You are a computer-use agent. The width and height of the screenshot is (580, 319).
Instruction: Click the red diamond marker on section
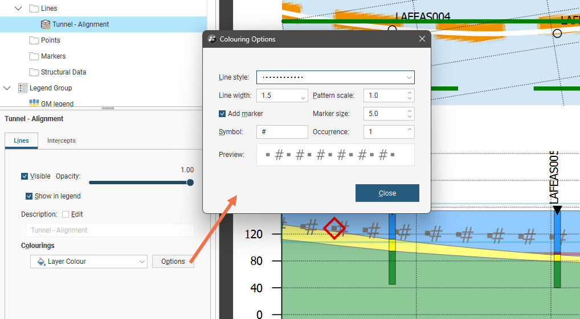(334, 228)
